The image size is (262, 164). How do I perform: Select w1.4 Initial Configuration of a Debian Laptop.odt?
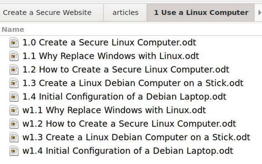[x=128, y=151]
